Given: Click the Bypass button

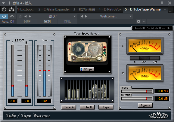Looking at the screenshot, I should [x=145, y=105].
